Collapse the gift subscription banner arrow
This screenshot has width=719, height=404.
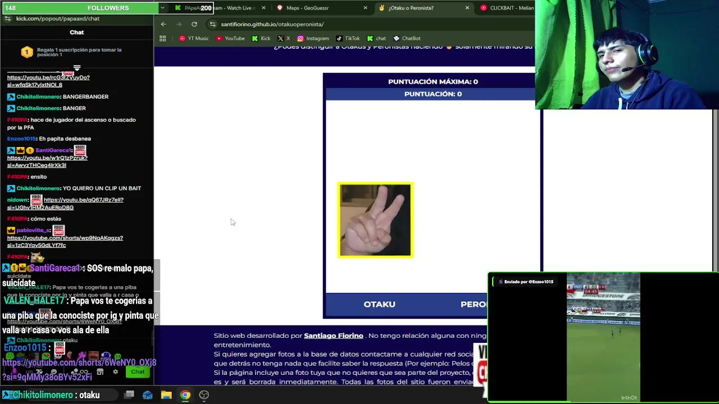(x=77, y=68)
